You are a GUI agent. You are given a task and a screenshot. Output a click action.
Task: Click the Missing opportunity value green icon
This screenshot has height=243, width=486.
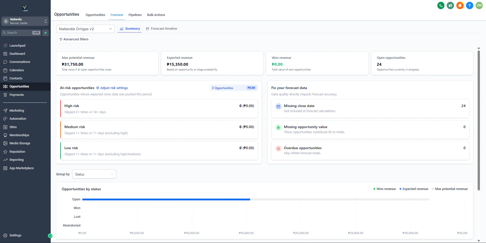[x=278, y=128]
